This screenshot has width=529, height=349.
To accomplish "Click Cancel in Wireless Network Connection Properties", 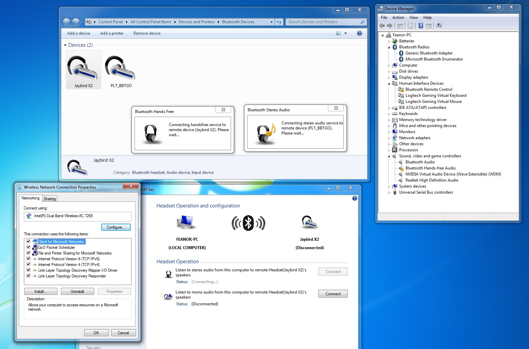I will tap(123, 333).
